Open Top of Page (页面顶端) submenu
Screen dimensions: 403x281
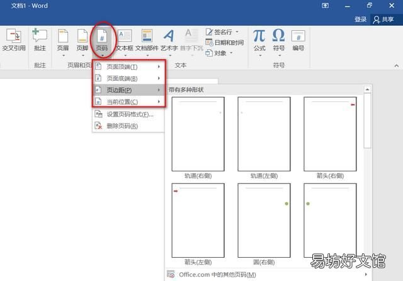(x=128, y=67)
